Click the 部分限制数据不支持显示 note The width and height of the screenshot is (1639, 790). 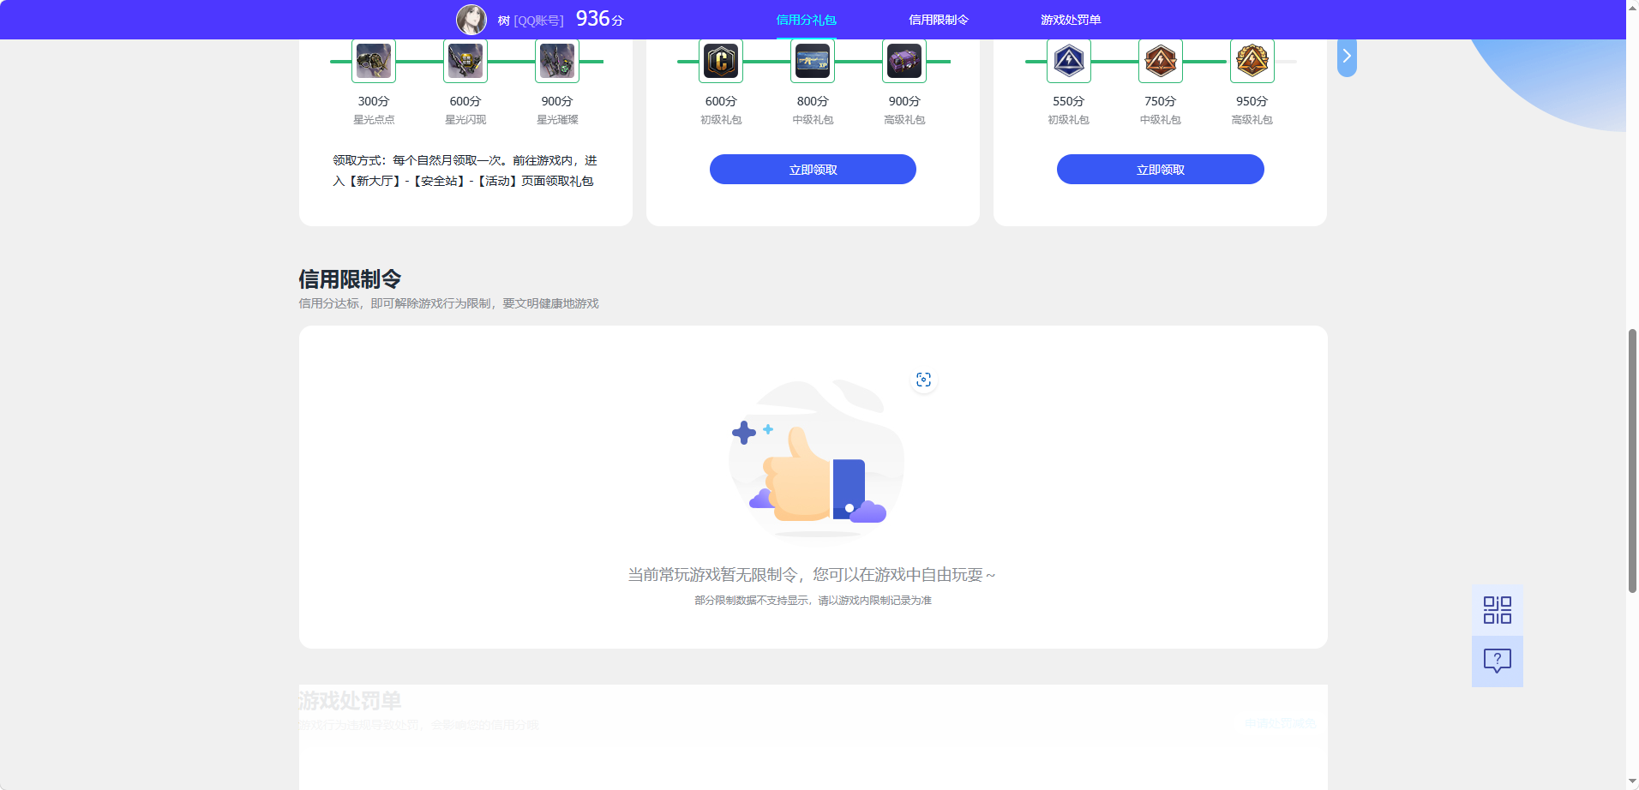pyautogui.click(x=813, y=601)
